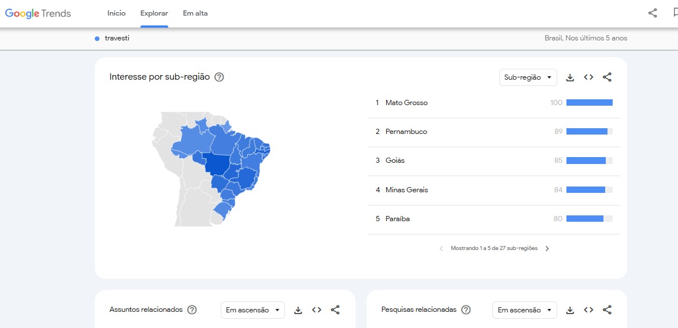Open help for Interesse por sub-região
678x328 pixels.
tap(219, 77)
